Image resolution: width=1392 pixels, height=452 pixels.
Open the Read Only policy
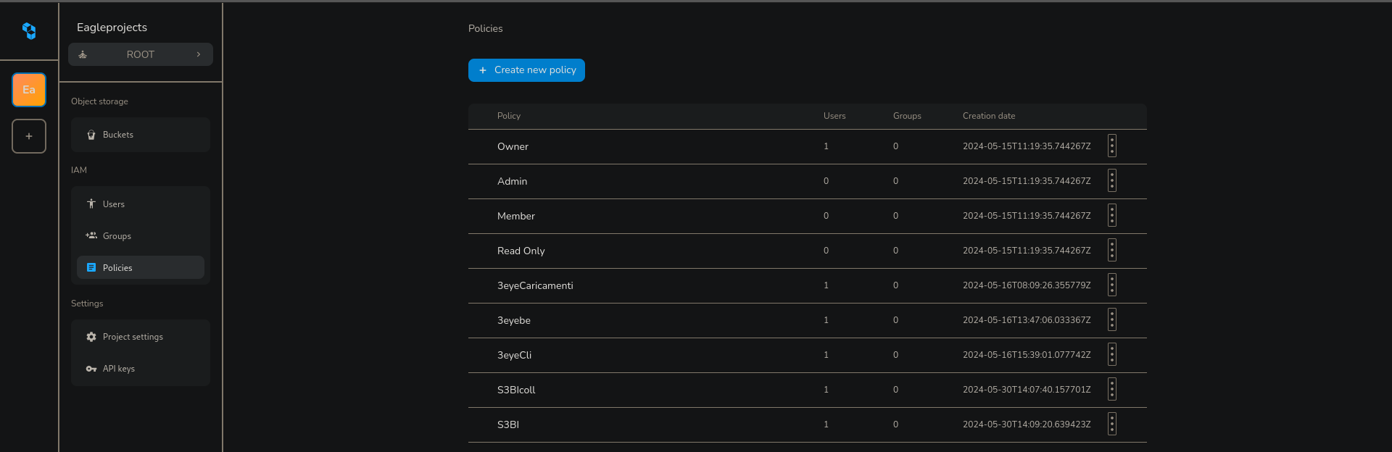[521, 251]
